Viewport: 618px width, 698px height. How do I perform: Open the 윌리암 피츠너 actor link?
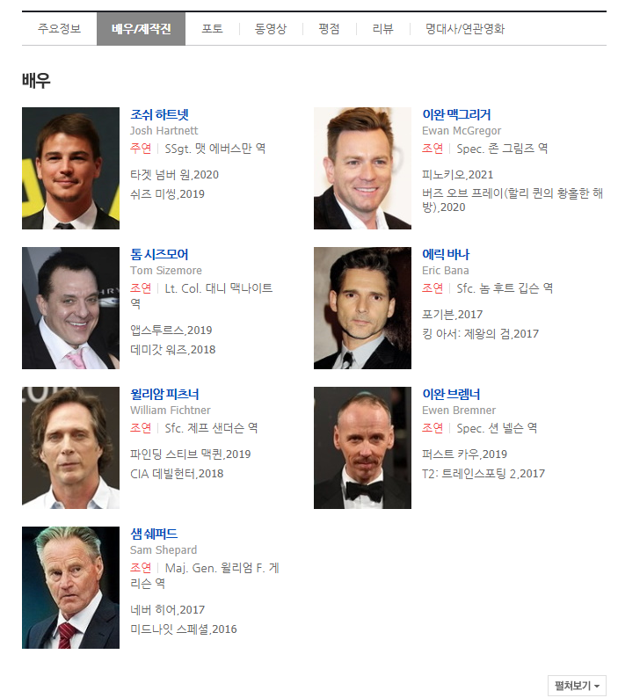pyautogui.click(x=164, y=395)
